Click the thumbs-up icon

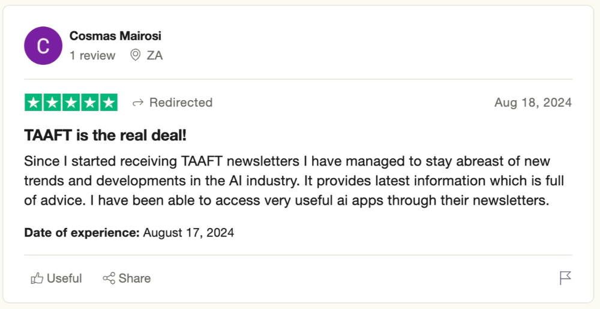(x=37, y=278)
